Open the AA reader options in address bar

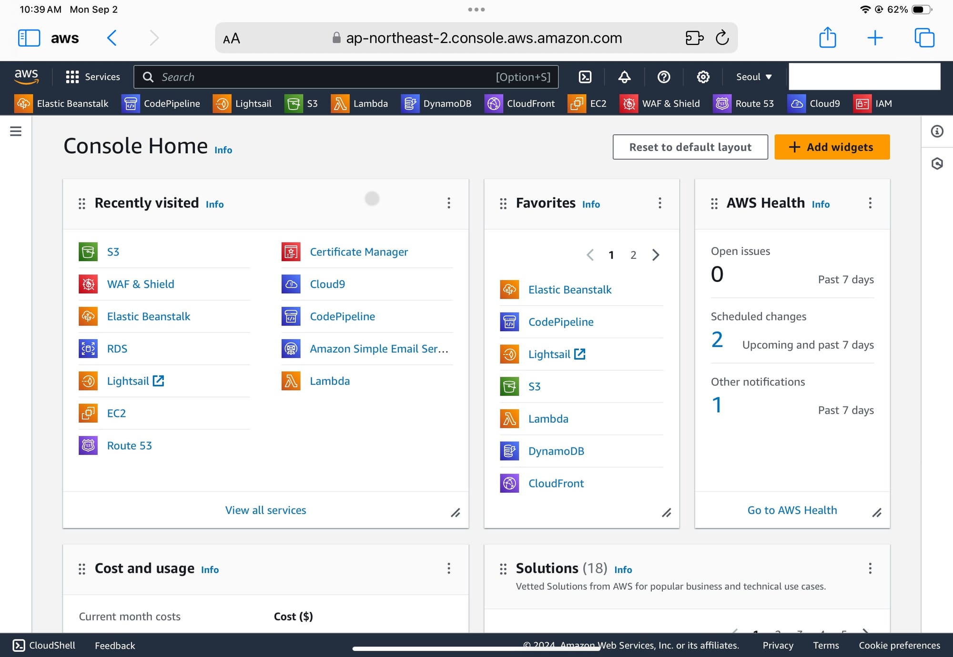(232, 38)
